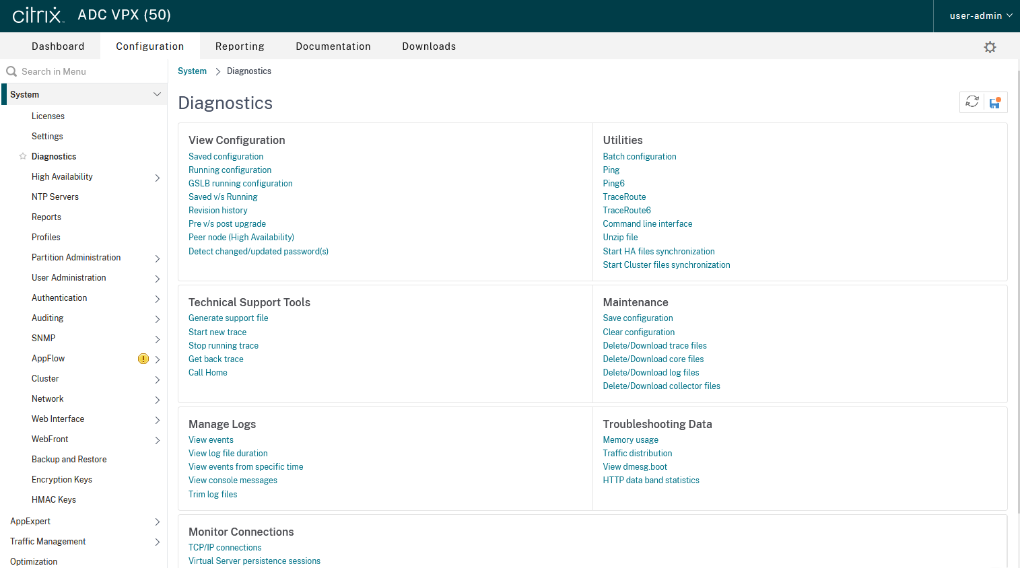Screen dimensions: 1020x568
Task: Switch to the Dashboard tab
Action: click(x=58, y=46)
